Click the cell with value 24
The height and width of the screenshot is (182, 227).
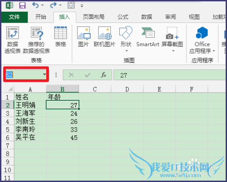(63, 113)
